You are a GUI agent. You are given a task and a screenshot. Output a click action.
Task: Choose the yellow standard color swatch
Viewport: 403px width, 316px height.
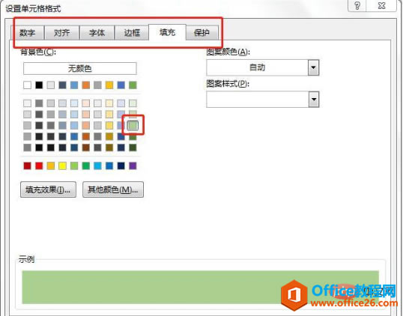pyautogui.click(x=62, y=165)
